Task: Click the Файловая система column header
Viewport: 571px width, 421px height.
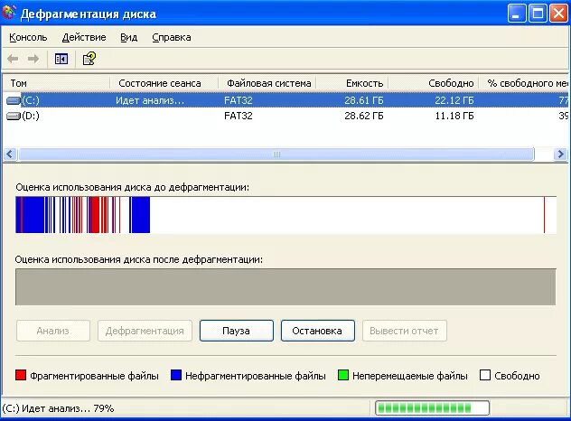Action: [x=267, y=83]
